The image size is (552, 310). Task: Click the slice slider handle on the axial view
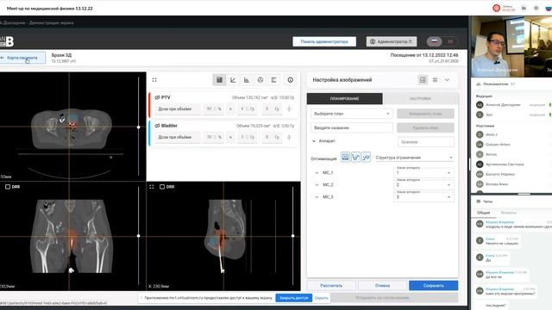point(138,127)
